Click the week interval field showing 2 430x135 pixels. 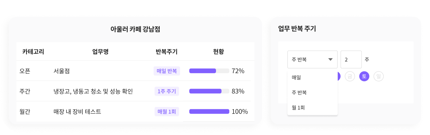[351, 60]
